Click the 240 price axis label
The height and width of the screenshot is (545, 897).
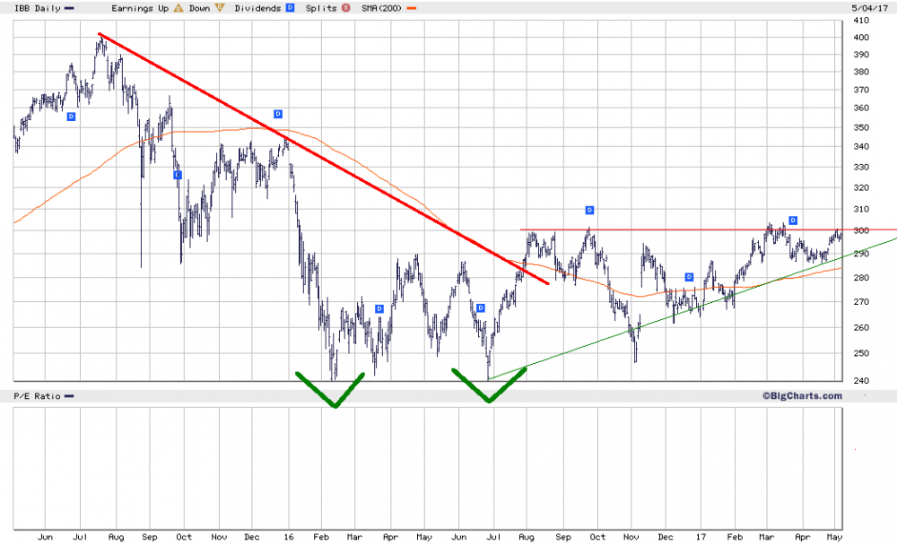(861, 380)
